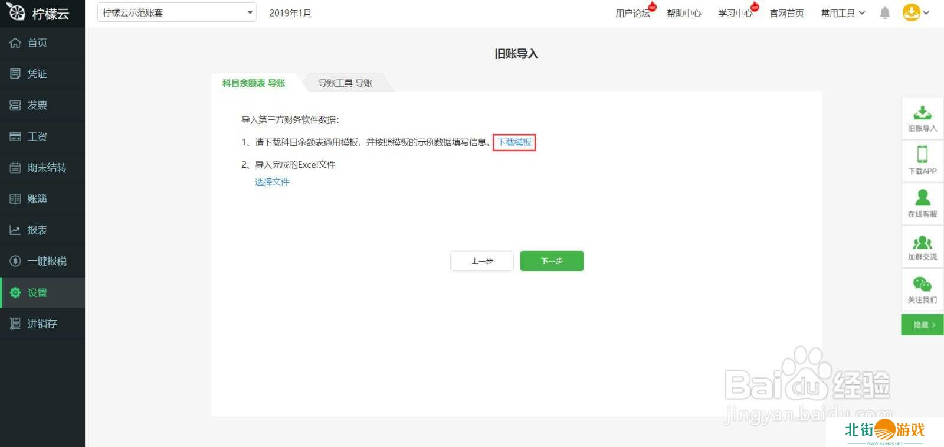Click 选择文件 to choose Excel file

click(x=272, y=182)
